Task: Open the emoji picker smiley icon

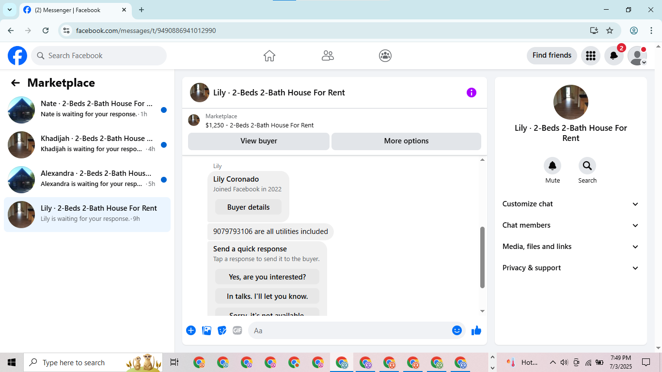Action: tap(457, 330)
